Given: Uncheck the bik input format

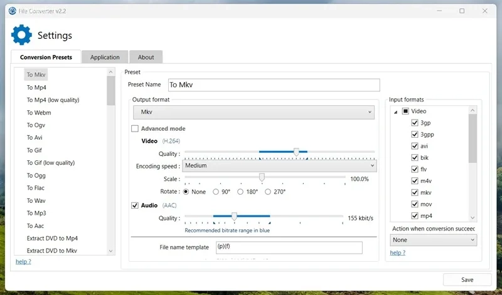Looking at the screenshot, I should 415,158.
